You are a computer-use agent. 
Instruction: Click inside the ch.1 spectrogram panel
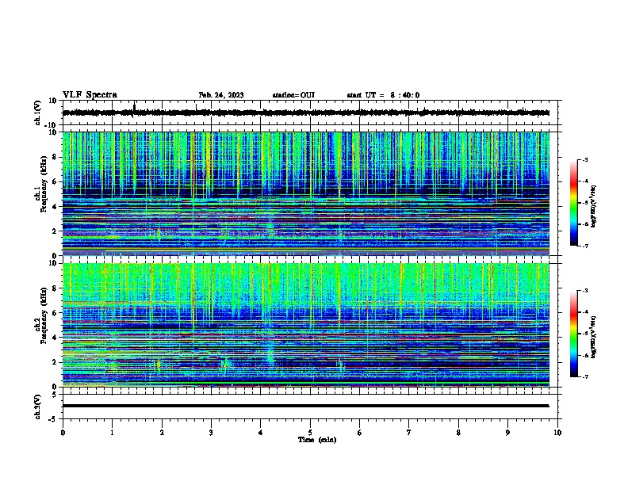click(305, 193)
